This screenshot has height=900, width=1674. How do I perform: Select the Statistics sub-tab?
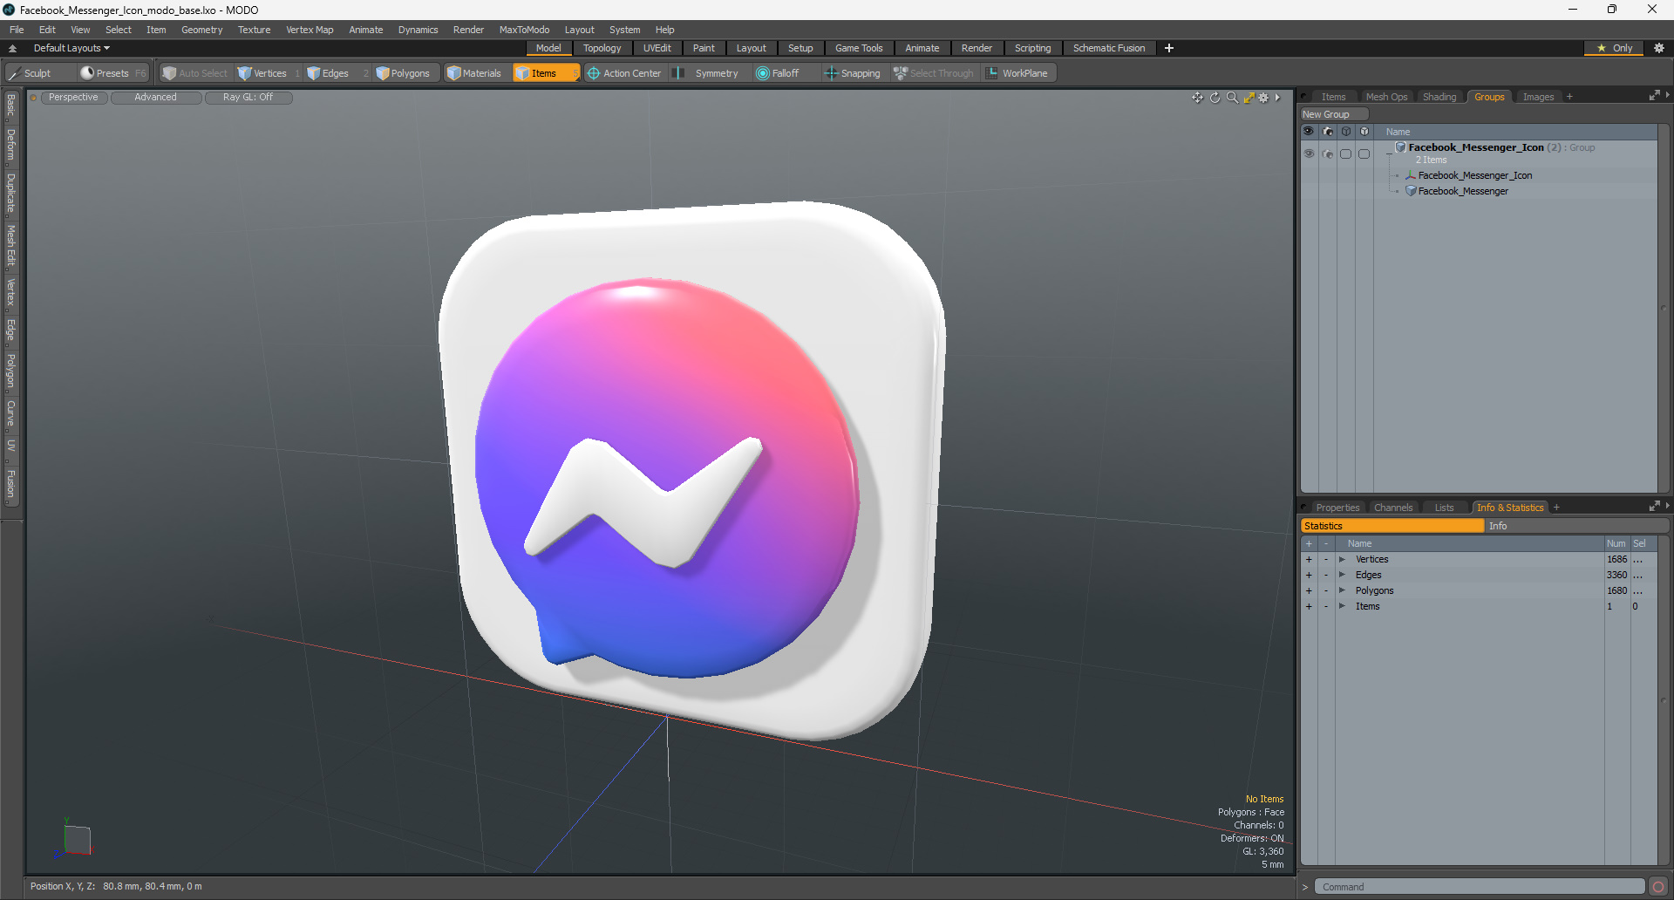pos(1392,526)
